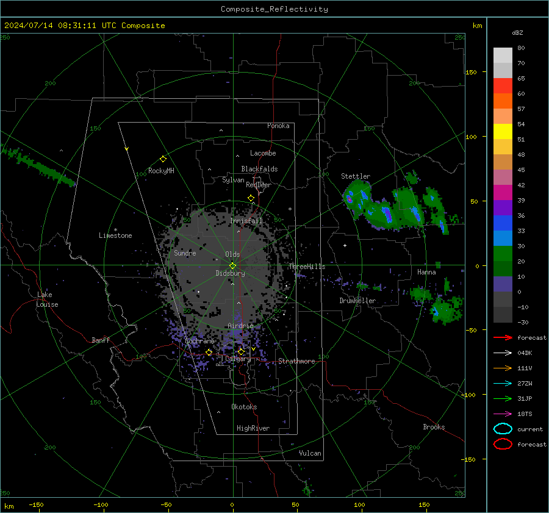549x513 pixels.
Task: Click the Strathmore city label
Action: click(296, 361)
